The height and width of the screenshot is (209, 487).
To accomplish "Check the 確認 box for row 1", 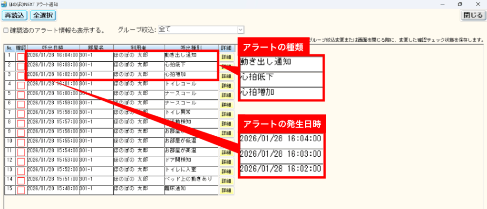I will point(21,57).
